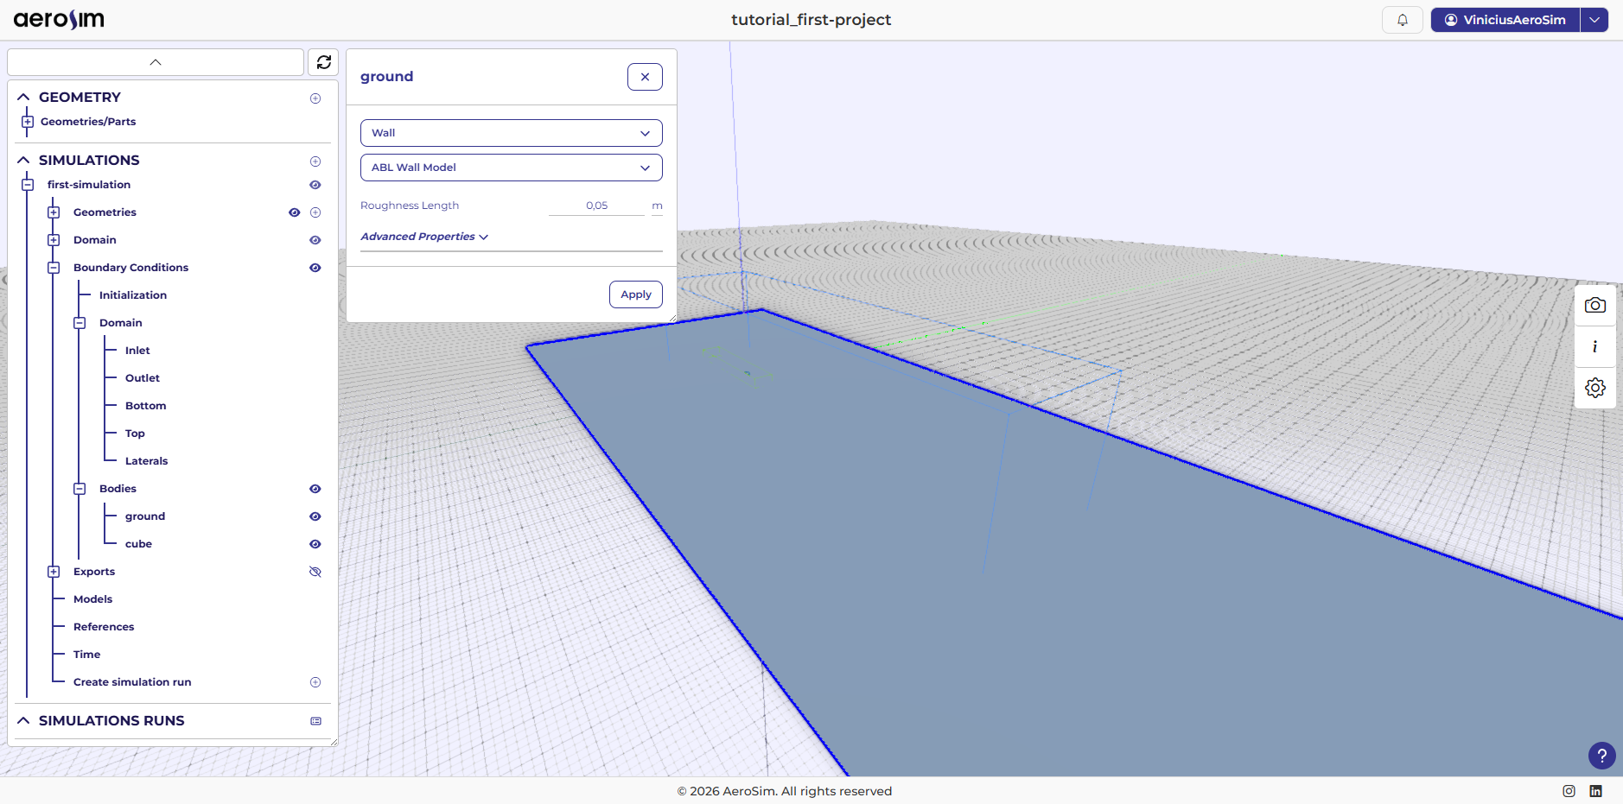Click the help question mark button
The height and width of the screenshot is (804, 1623).
tap(1601, 756)
